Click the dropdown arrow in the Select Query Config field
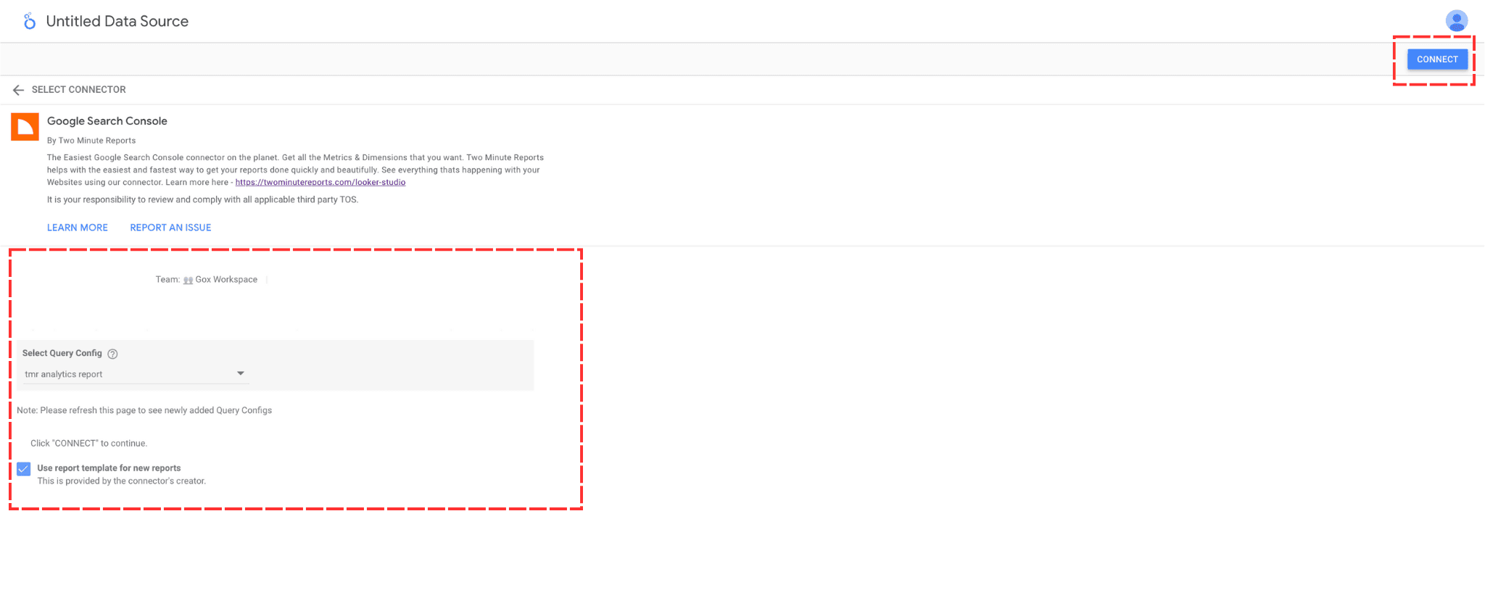 241,373
